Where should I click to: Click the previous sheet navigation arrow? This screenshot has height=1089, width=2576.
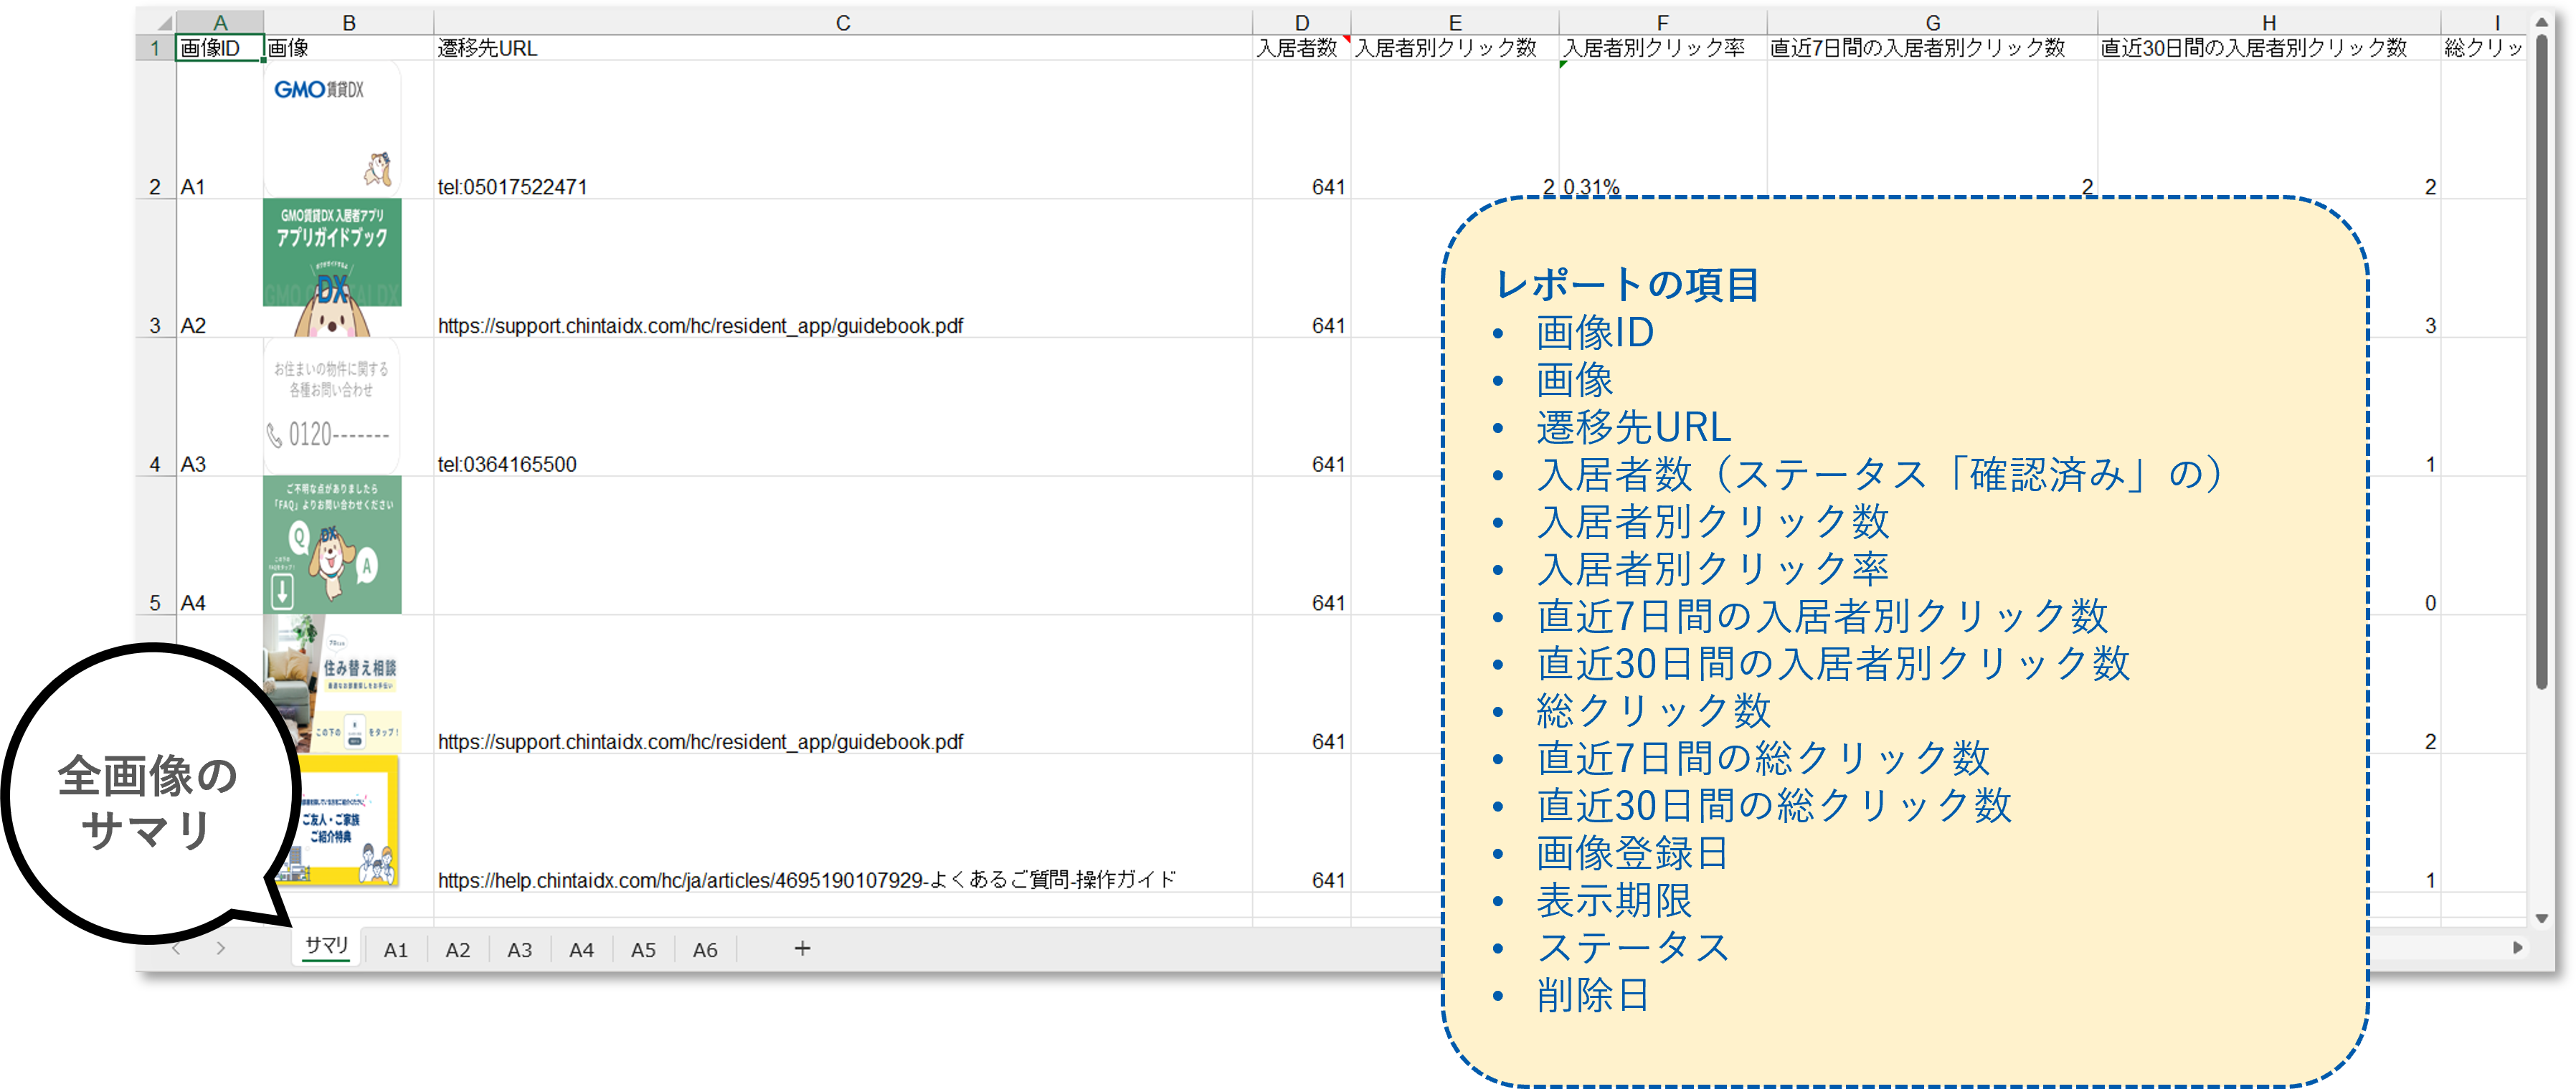click(176, 949)
